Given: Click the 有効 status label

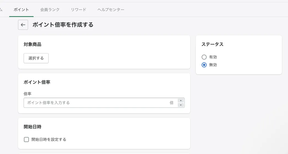Looking at the screenshot, I should [x=213, y=57].
